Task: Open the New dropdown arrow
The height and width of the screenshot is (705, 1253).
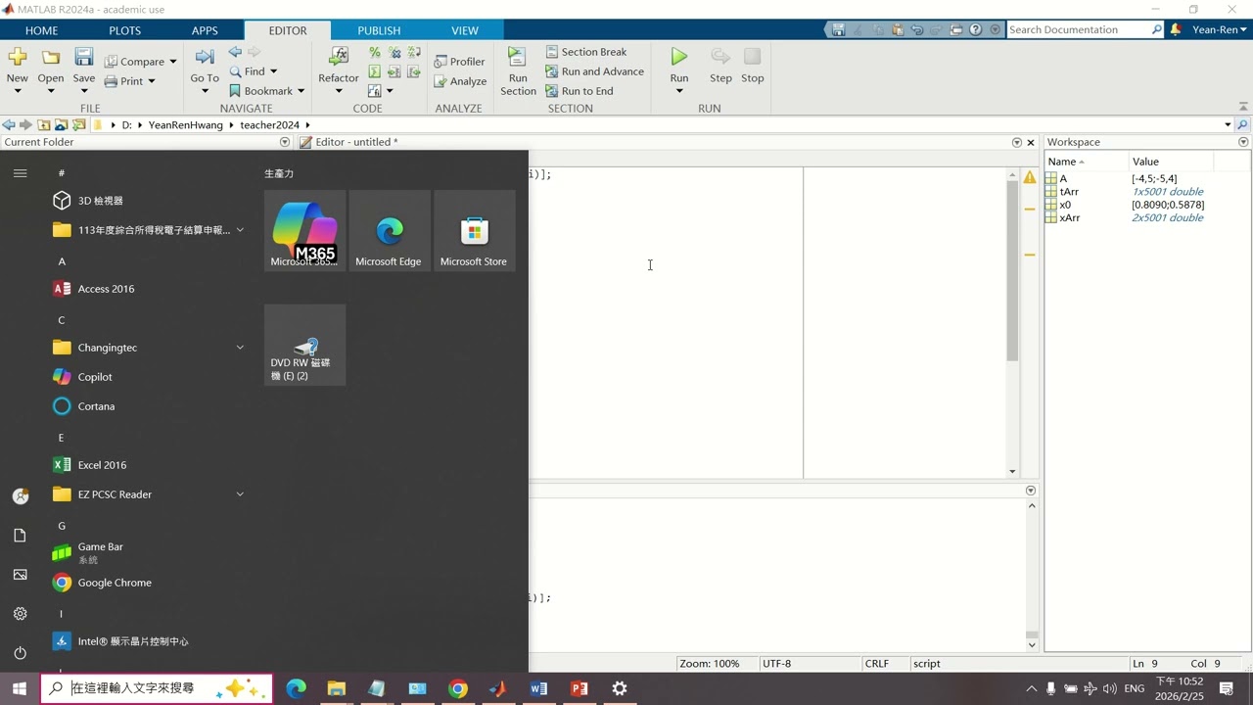Action: pyautogui.click(x=18, y=91)
